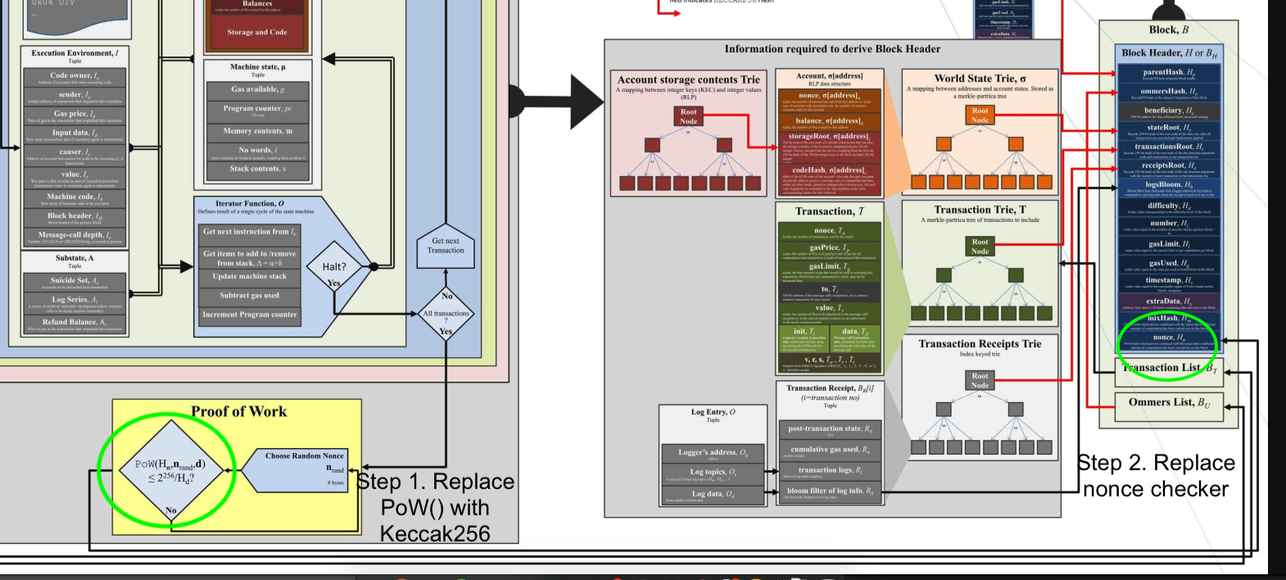The image size is (1286, 580).
Task: Select 'Account storage contents Trie' heading
Action: [688, 79]
